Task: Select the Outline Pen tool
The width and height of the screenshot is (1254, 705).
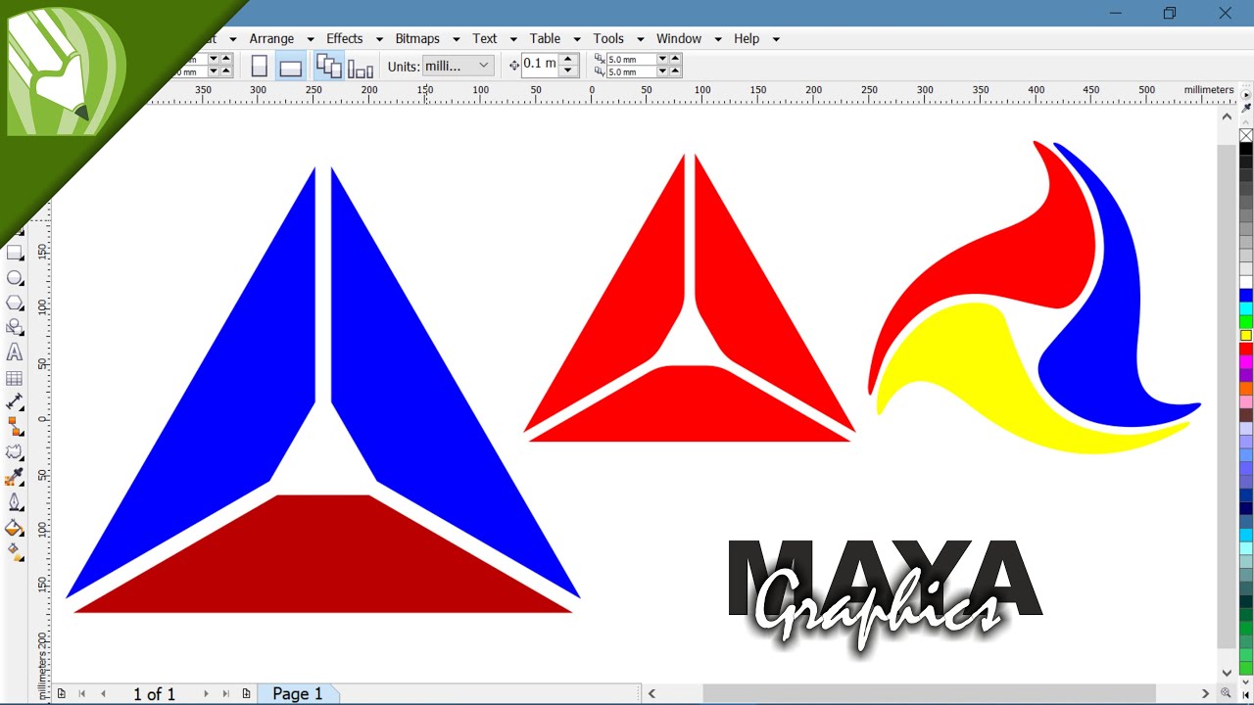Action: (15, 502)
